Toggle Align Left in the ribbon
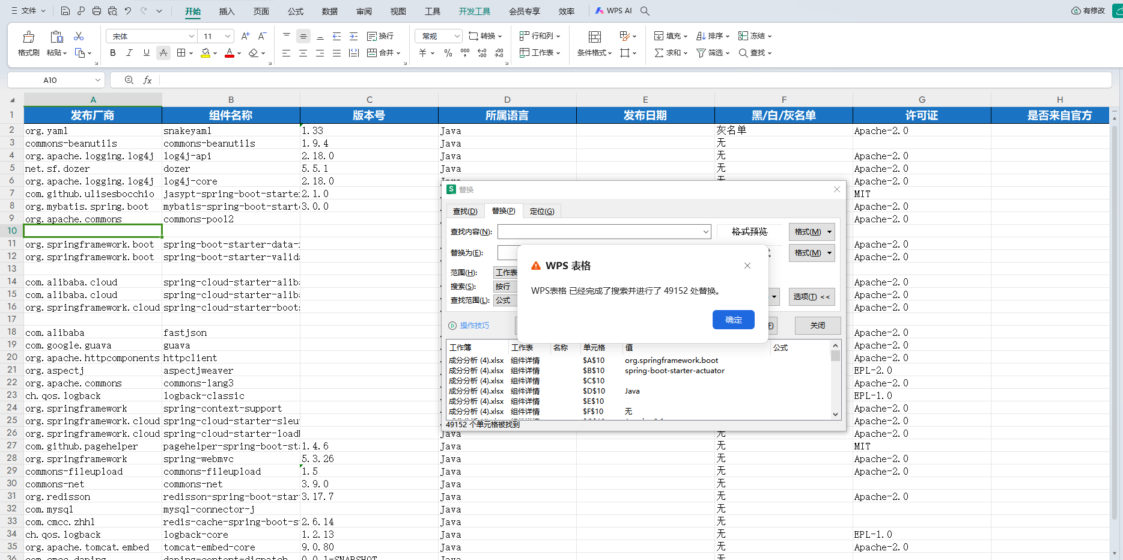Image resolution: width=1123 pixels, height=560 pixels. pos(287,53)
